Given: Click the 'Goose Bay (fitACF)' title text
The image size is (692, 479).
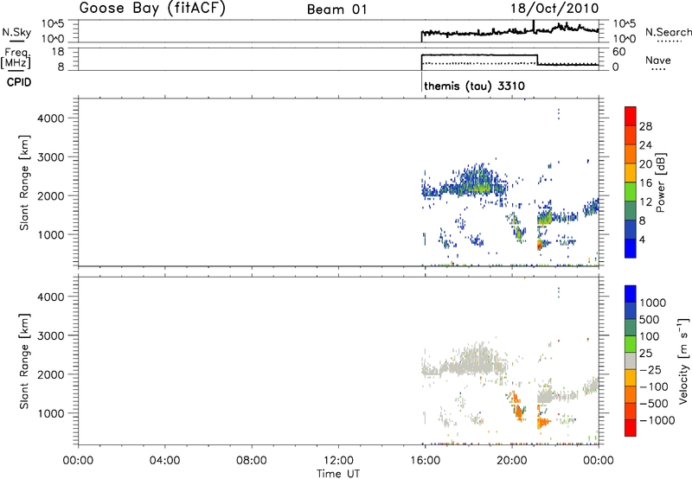Looking at the screenshot, I should click(x=152, y=9).
